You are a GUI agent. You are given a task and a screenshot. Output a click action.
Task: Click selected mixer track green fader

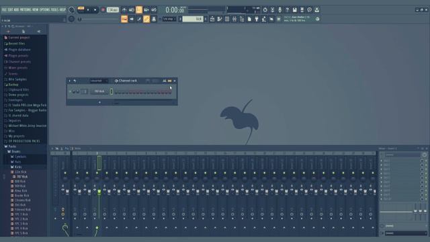pos(99,192)
